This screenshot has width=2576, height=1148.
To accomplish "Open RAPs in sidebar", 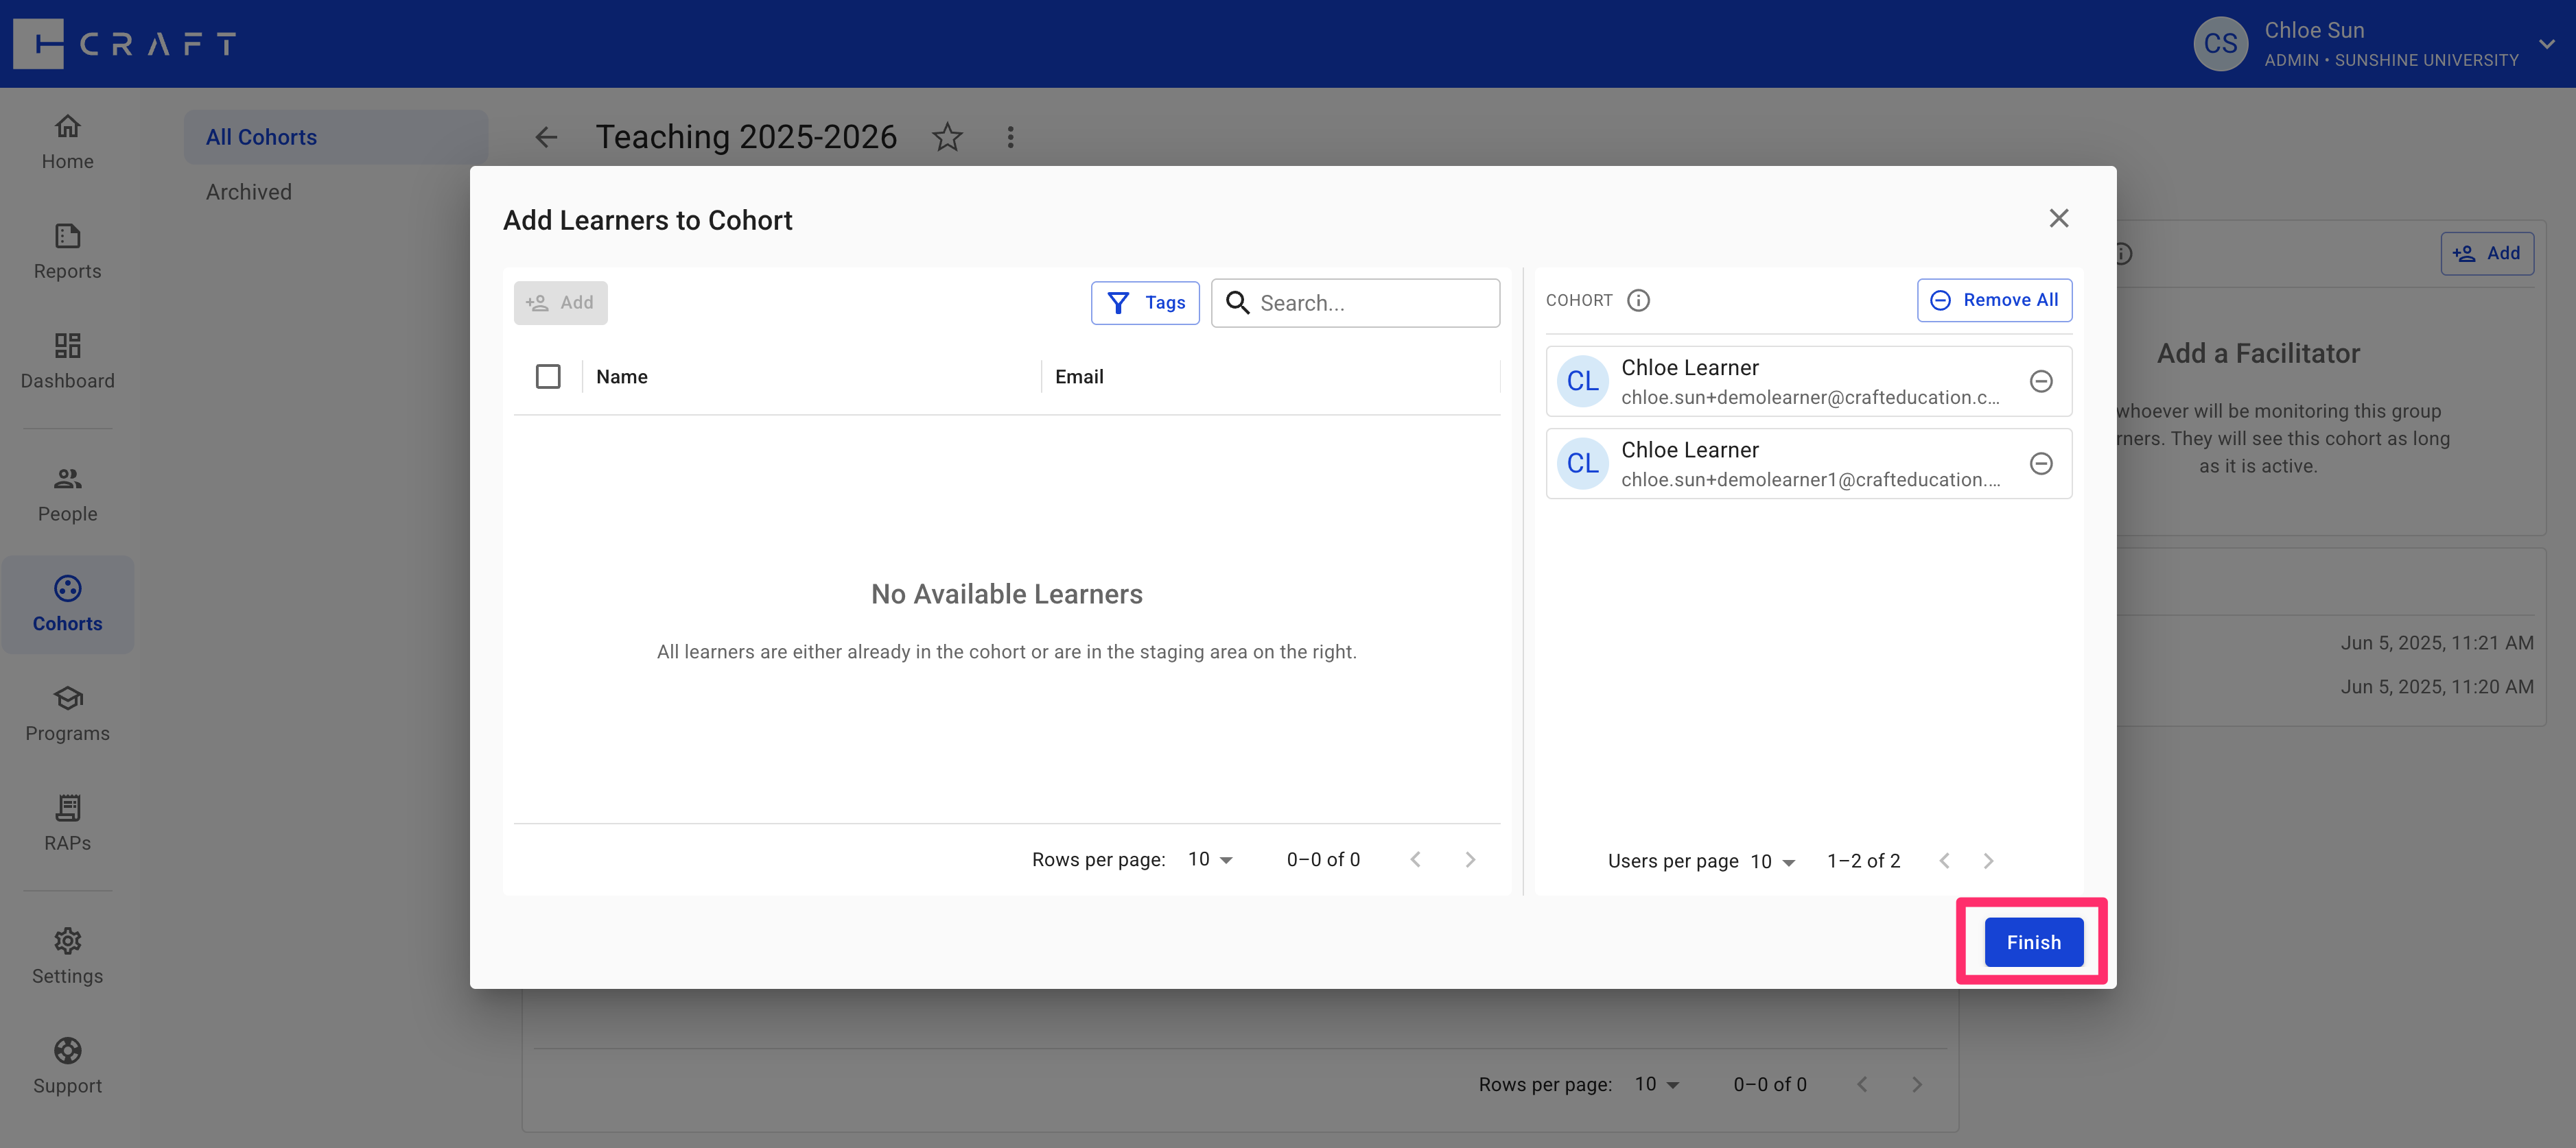I will (67, 824).
